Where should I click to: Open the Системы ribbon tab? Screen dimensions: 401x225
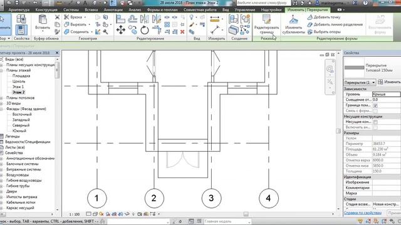[71, 10]
